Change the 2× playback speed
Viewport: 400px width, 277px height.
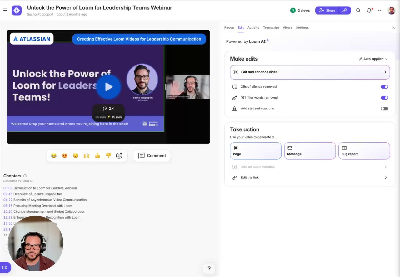point(108,109)
